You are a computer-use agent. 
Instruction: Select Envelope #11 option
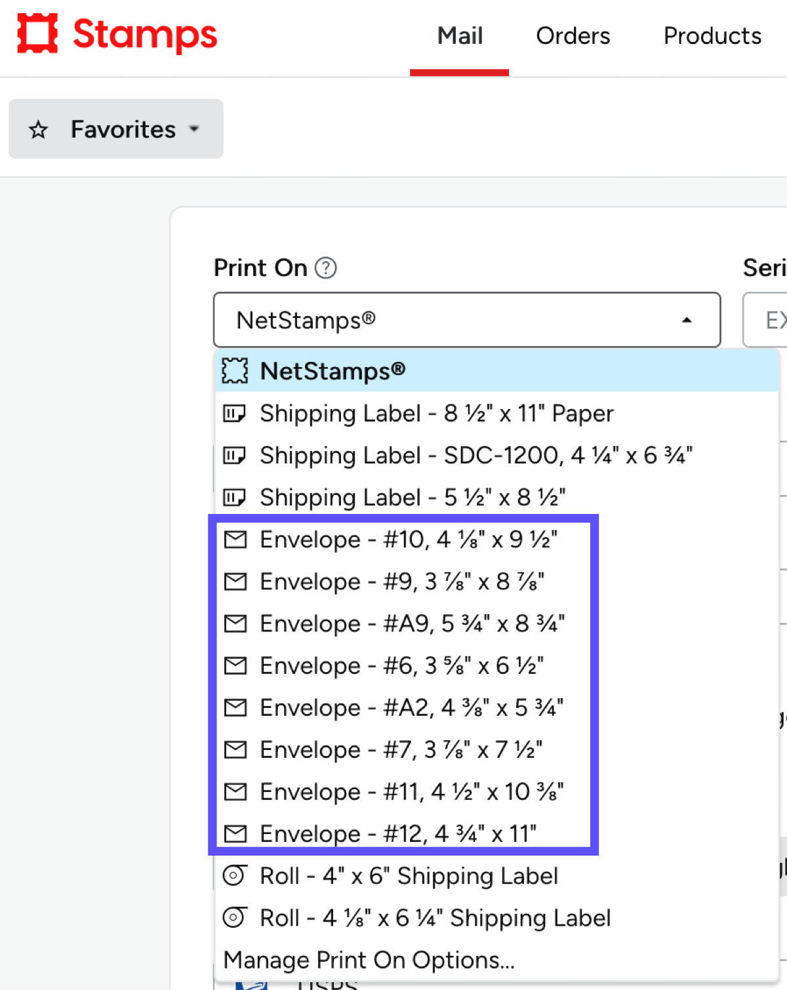click(496, 791)
